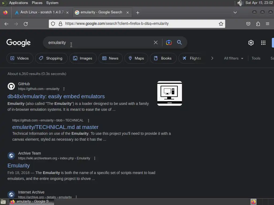Go back using the browser back arrow

coord(6,24)
